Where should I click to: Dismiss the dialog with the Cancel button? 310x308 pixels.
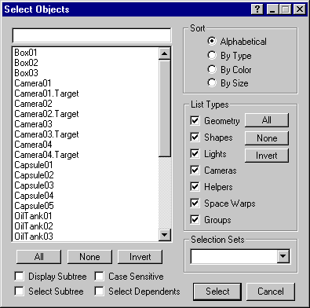271,291
